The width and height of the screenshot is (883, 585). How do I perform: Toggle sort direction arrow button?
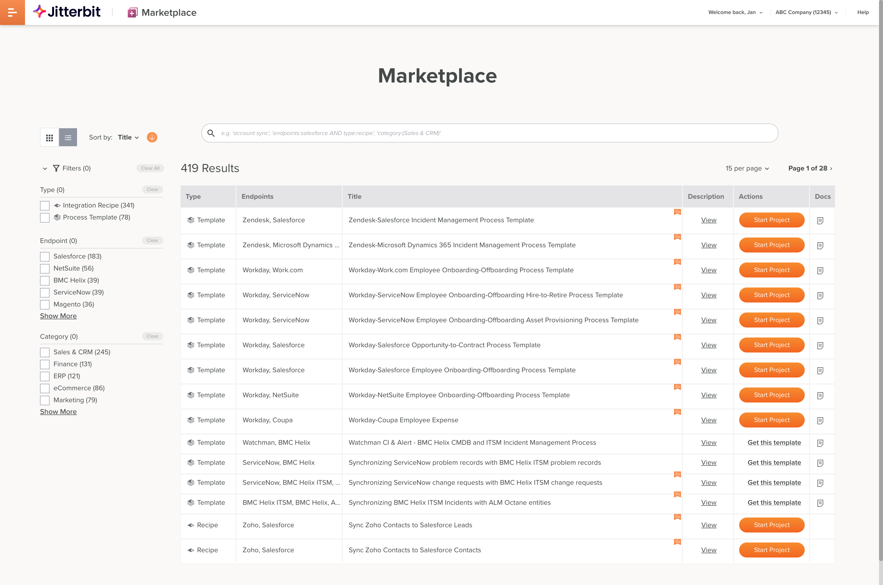[x=152, y=137]
